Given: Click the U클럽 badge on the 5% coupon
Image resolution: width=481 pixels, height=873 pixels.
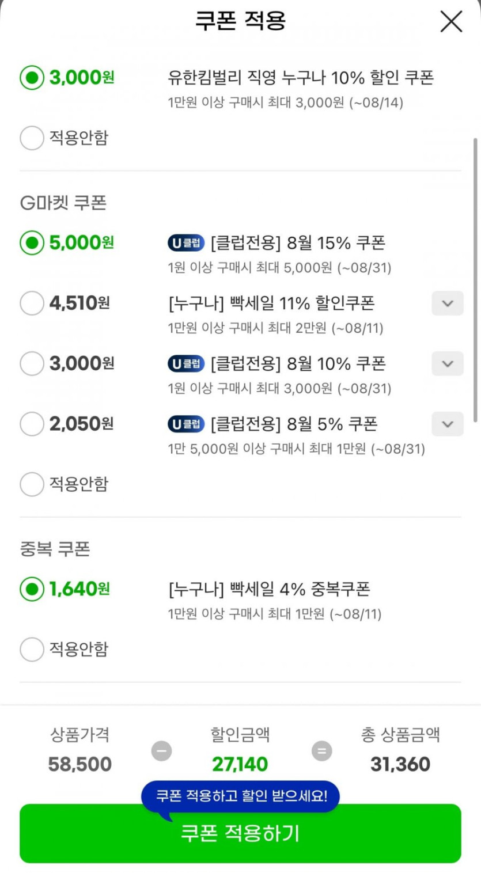Looking at the screenshot, I should [x=186, y=424].
